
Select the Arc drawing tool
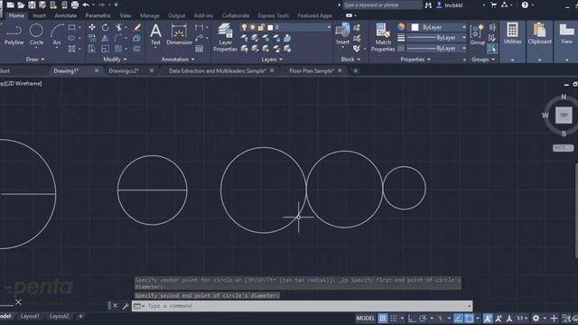click(x=56, y=34)
